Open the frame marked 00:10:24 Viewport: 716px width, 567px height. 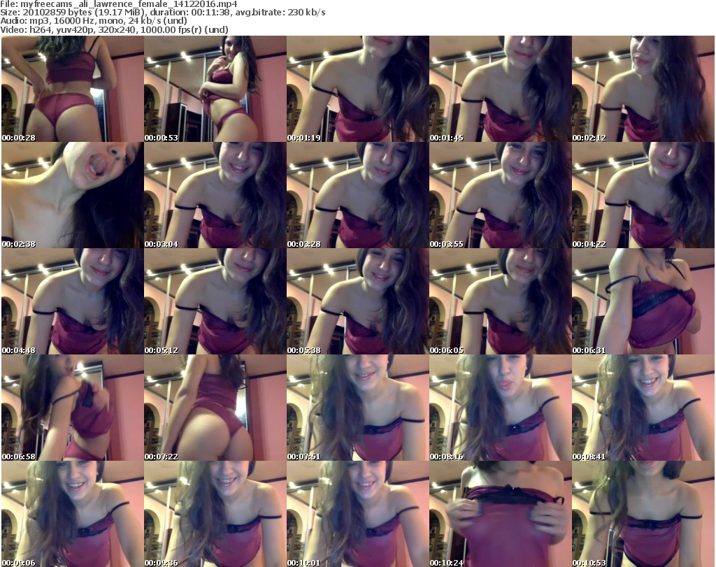click(501, 514)
